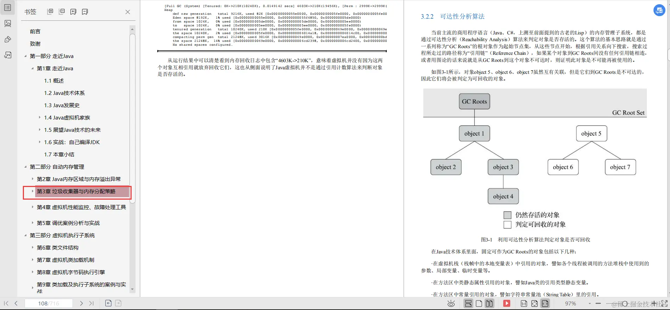Open bookmark 第7章 虚拟机类加载机制

click(65, 260)
